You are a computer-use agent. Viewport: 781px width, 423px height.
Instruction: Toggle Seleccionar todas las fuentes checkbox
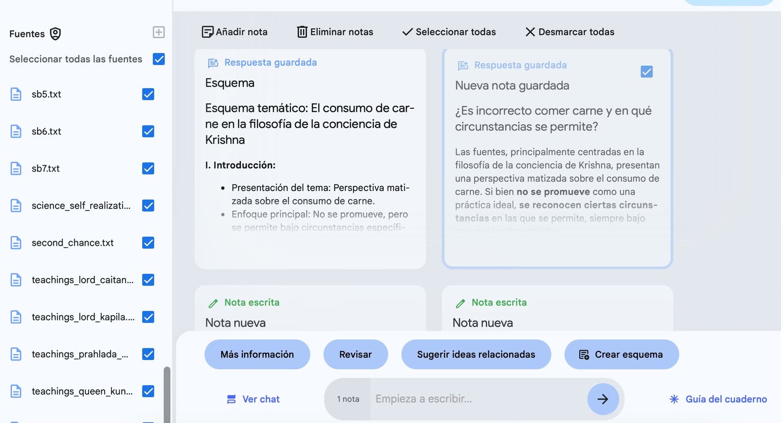159,59
